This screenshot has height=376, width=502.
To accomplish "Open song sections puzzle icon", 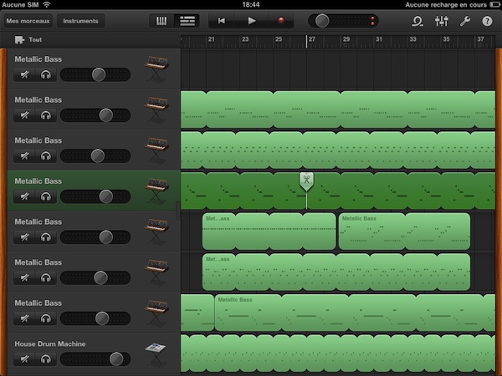I will pyautogui.click(x=19, y=39).
